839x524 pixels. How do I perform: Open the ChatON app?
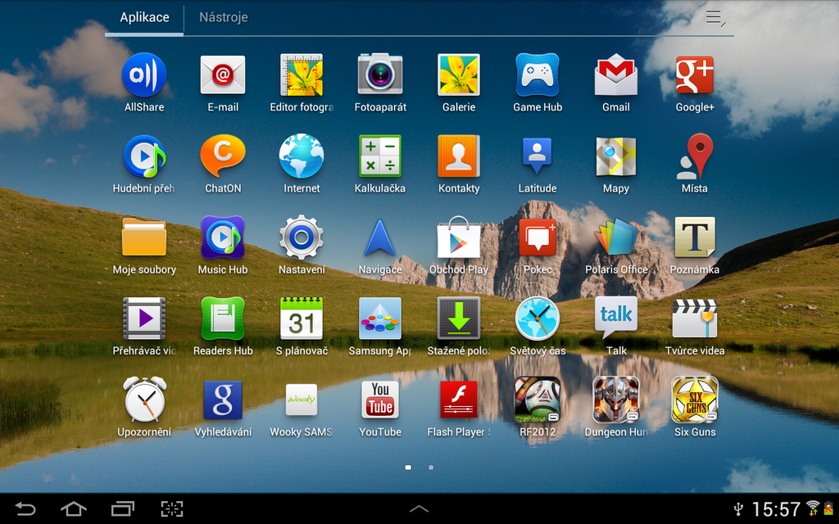pos(223,156)
